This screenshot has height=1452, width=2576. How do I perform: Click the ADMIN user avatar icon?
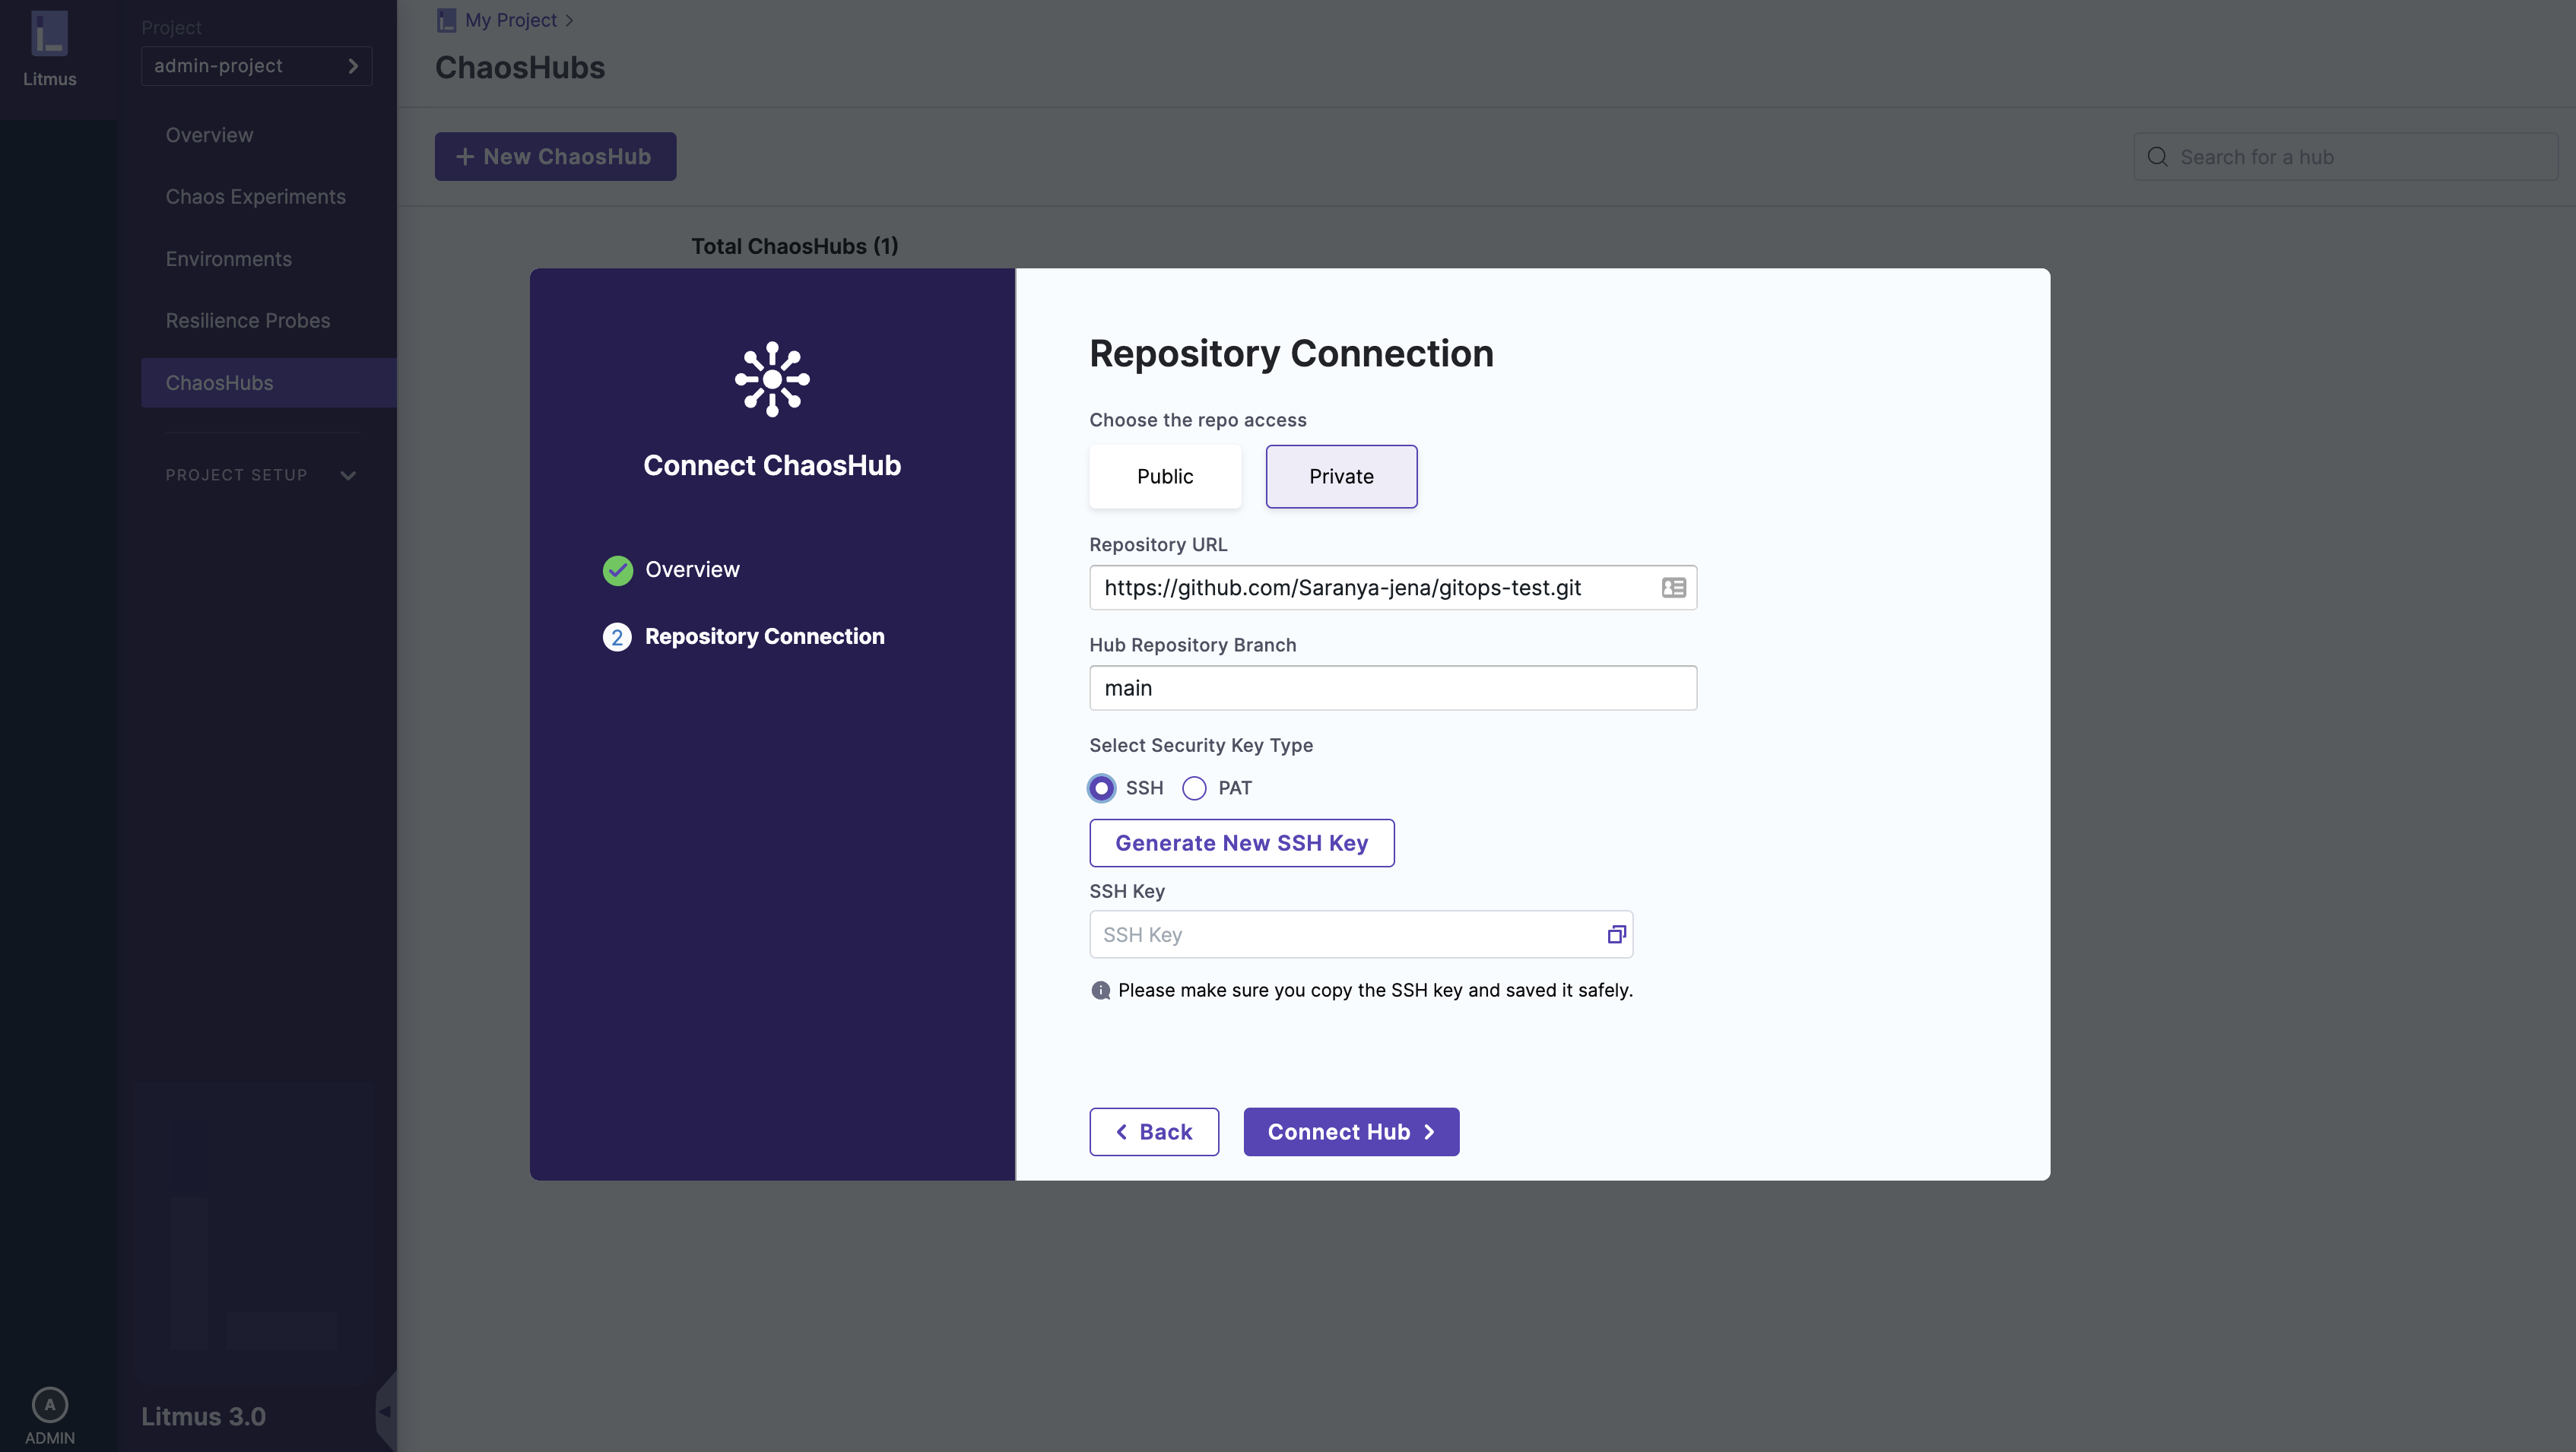tap(49, 1404)
